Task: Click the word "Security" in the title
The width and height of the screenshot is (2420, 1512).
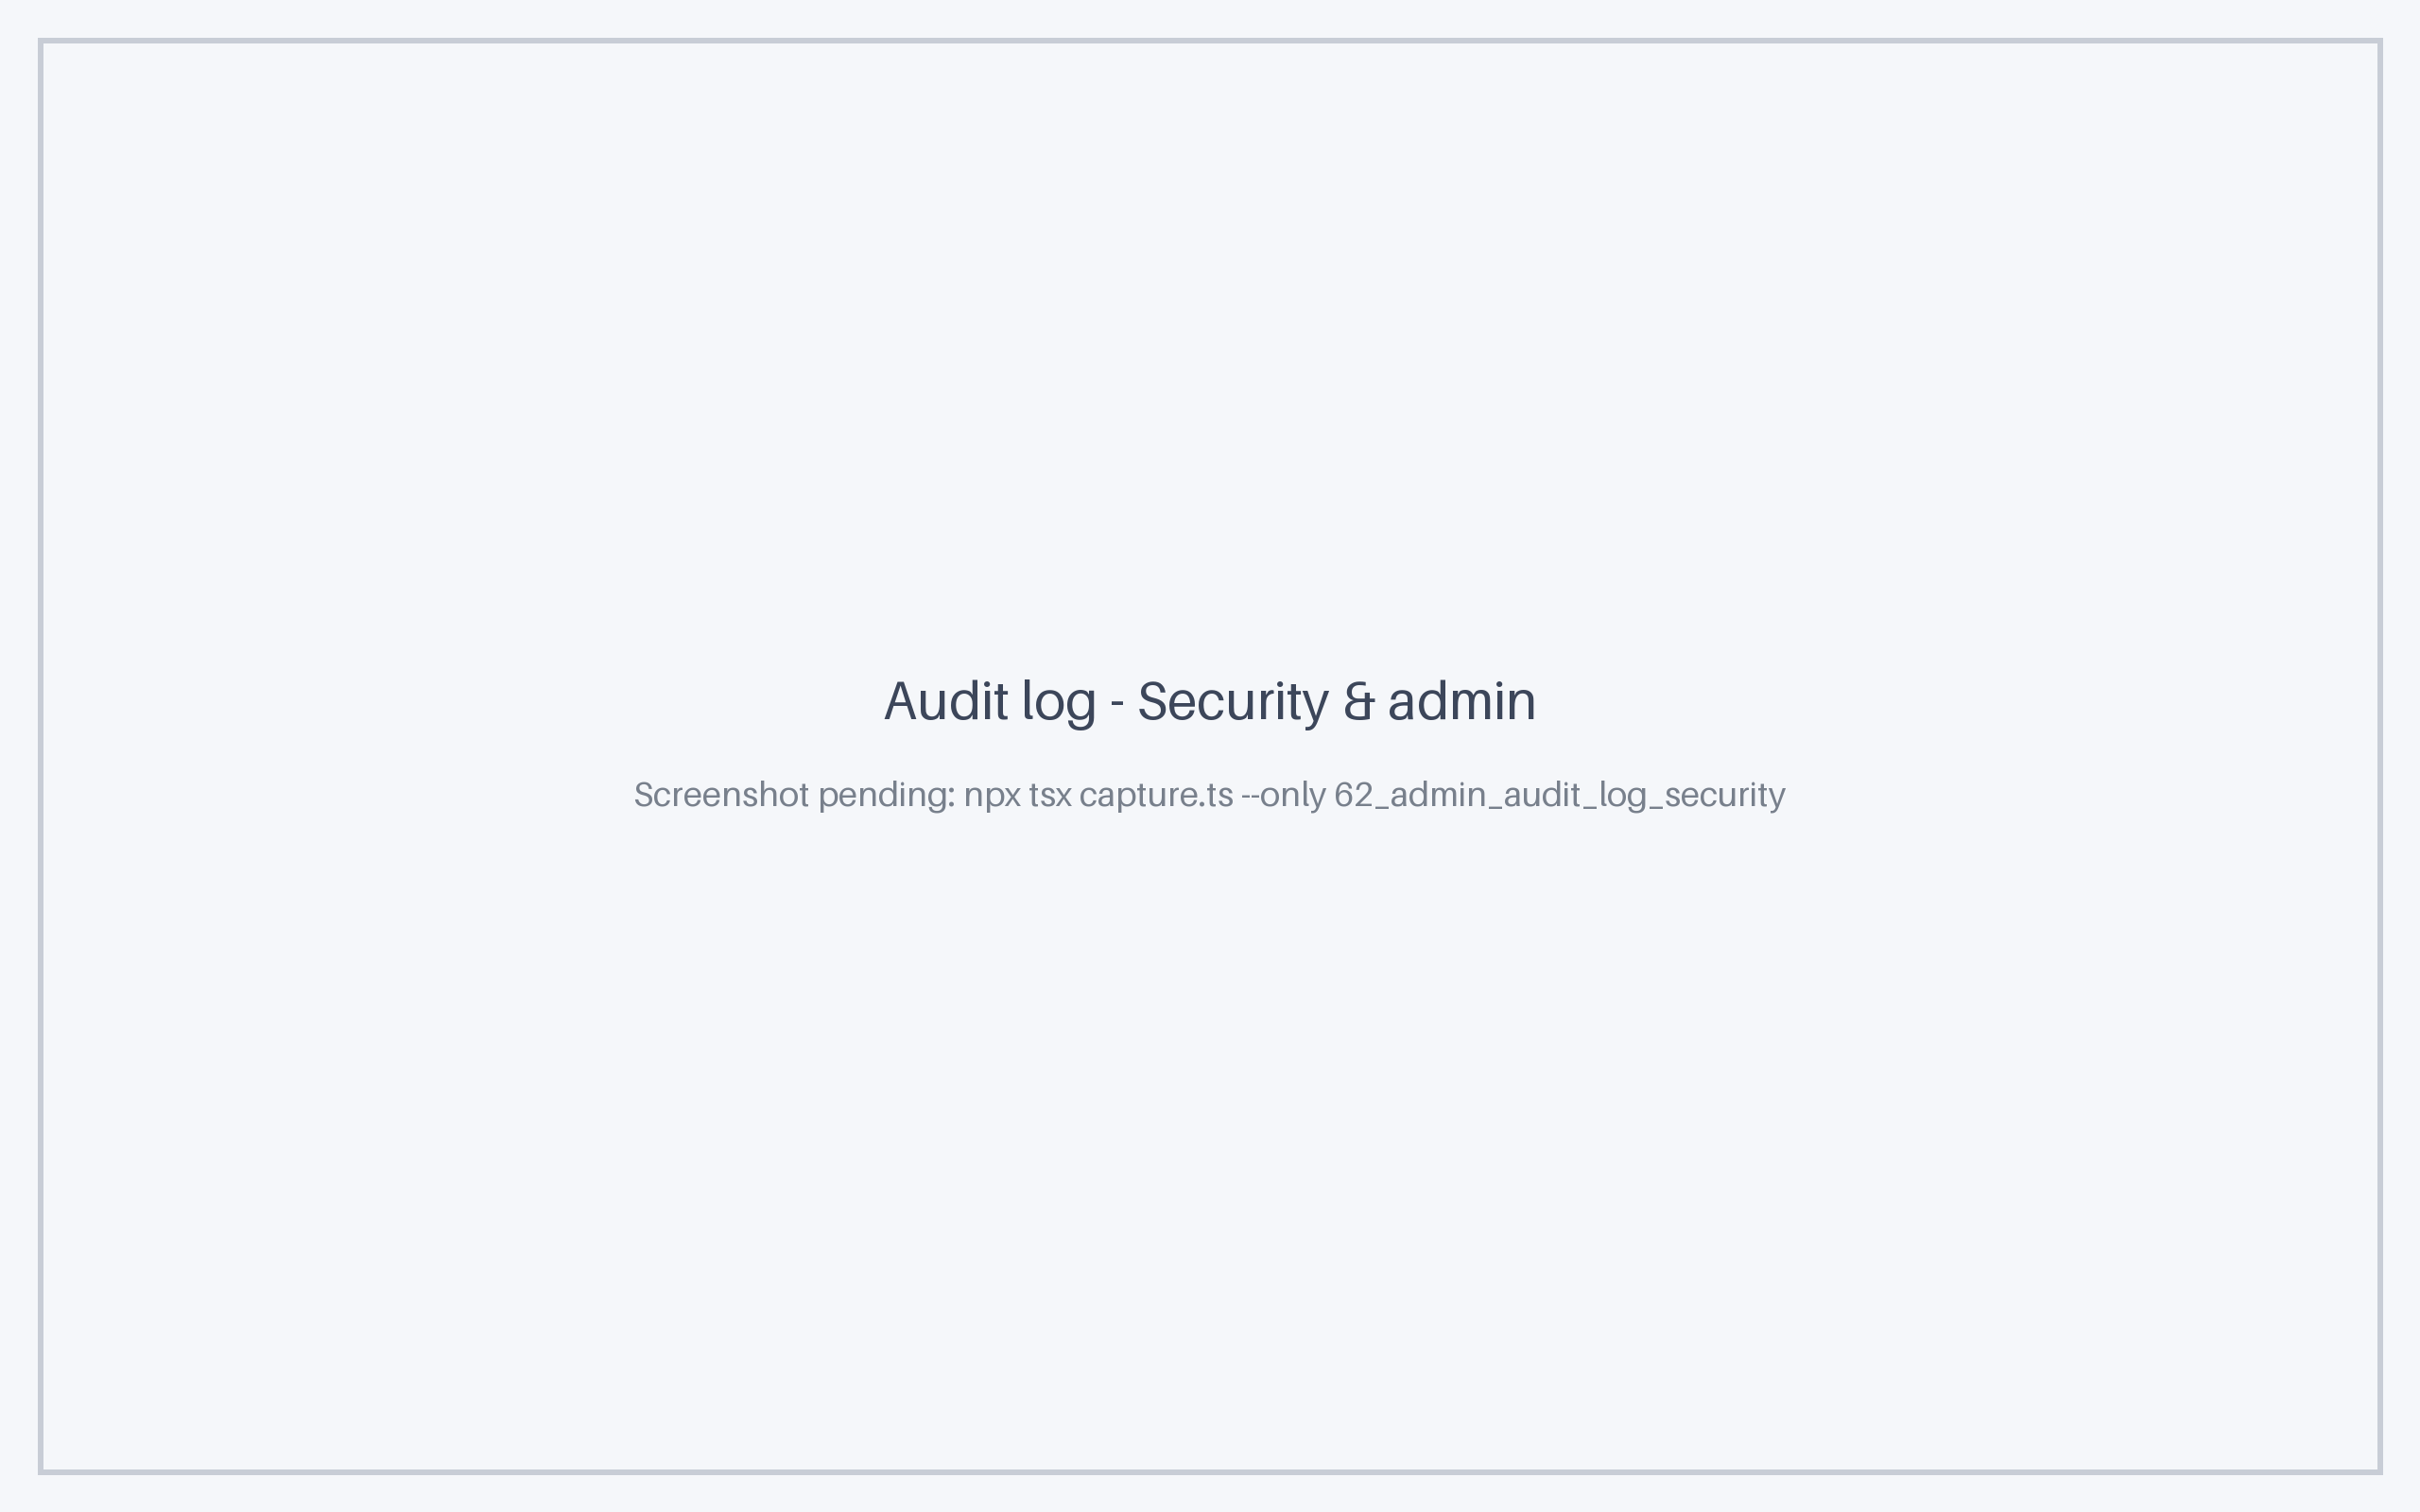Action: pyautogui.click(x=1233, y=703)
